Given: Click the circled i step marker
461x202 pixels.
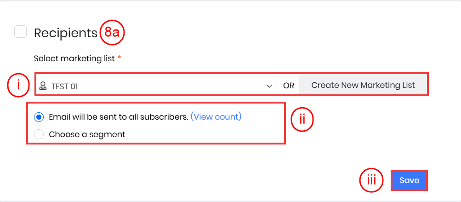Looking at the screenshot, I should 18,86.
